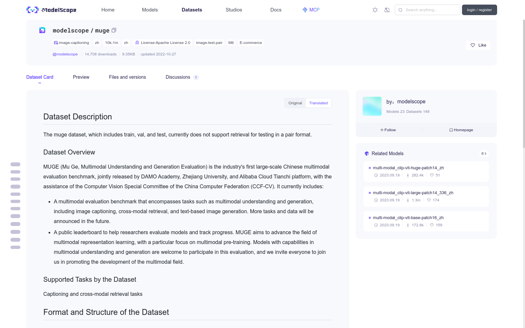
Task: Switch to the Dataset Card tab
Action: [40, 77]
